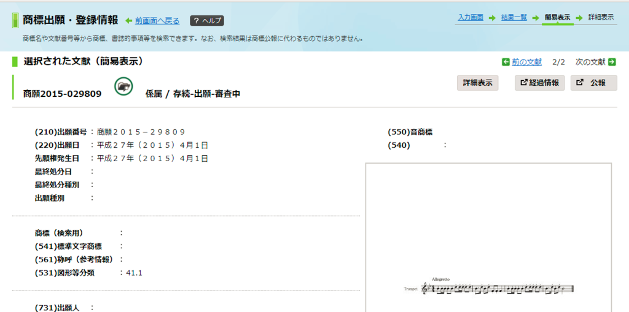Select the 先願権発生日 date value
This screenshot has width=629, height=312.
click(152, 159)
